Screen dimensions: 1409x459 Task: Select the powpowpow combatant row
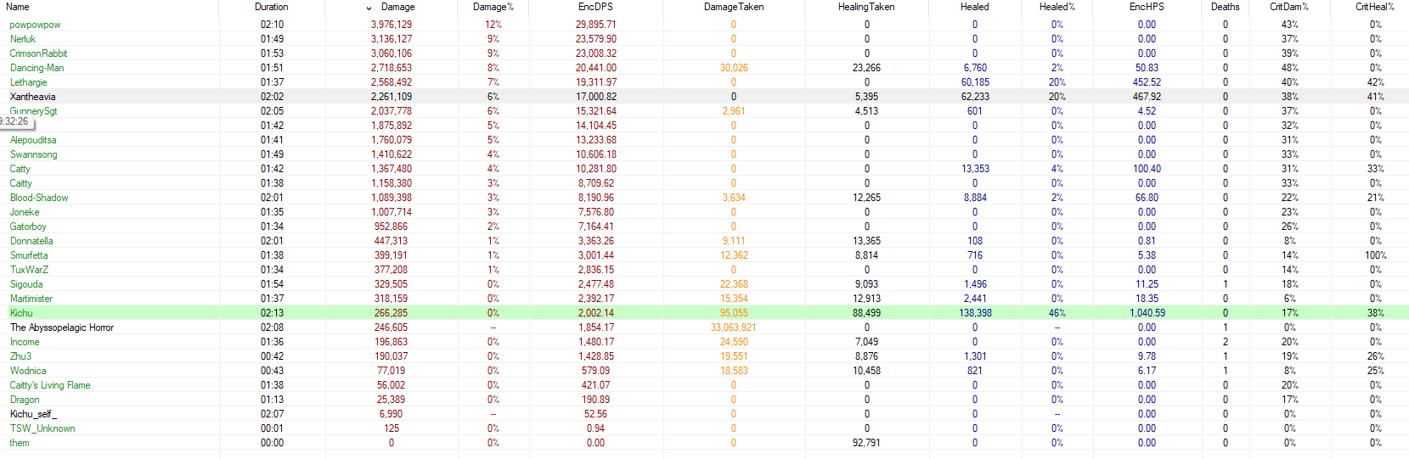click(35, 25)
